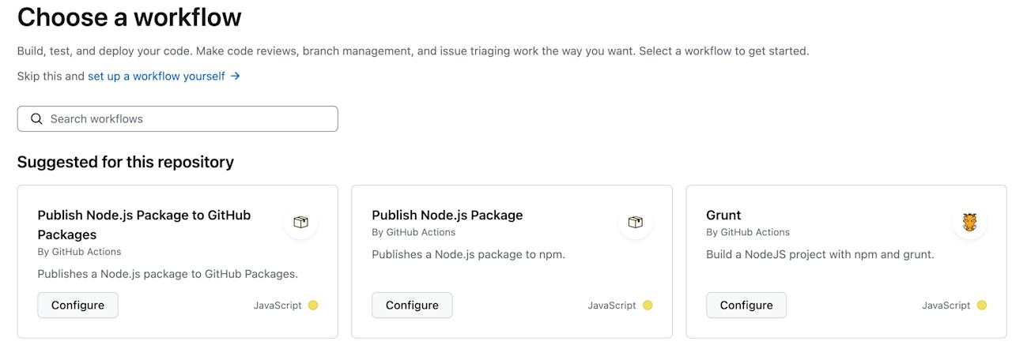Image resolution: width=1012 pixels, height=345 pixels.
Task: Click the JavaScript label on the Grunt card
Action: [x=946, y=306]
